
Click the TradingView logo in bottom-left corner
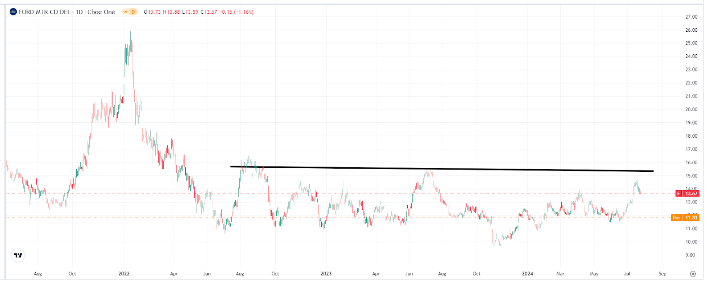coord(18,255)
